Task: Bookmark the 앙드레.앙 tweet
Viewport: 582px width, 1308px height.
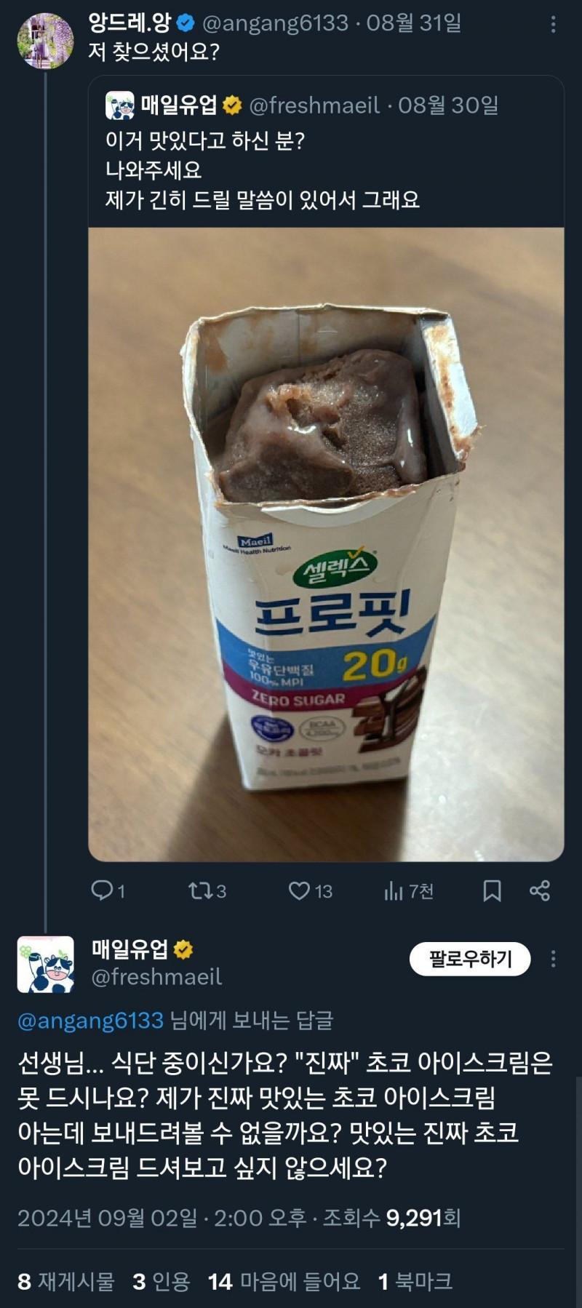Action: tap(493, 890)
